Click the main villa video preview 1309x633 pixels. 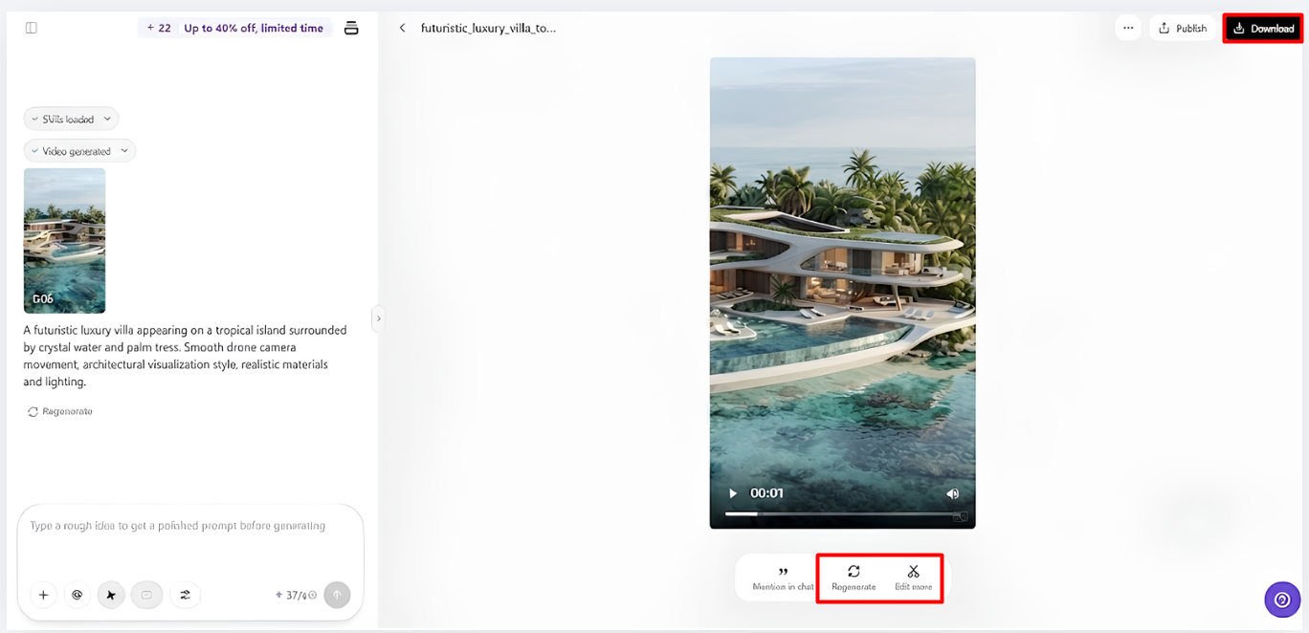coord(842,293)
